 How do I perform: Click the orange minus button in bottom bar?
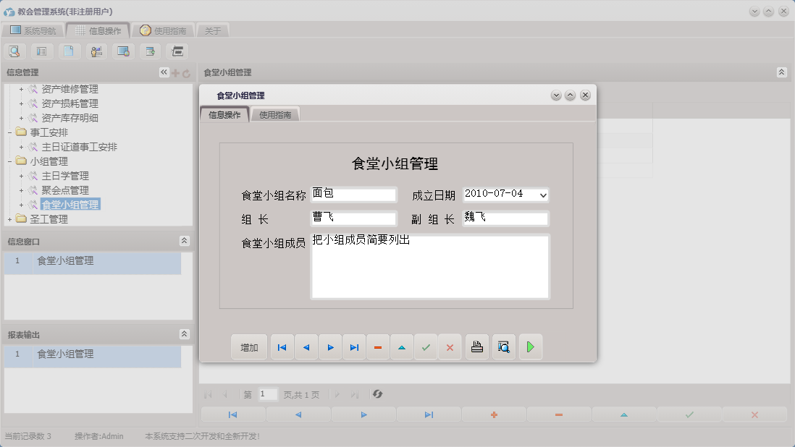click(x=559, y=414)
